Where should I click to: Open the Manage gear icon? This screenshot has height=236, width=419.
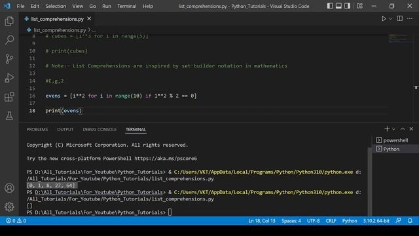[x=9, y=206]
